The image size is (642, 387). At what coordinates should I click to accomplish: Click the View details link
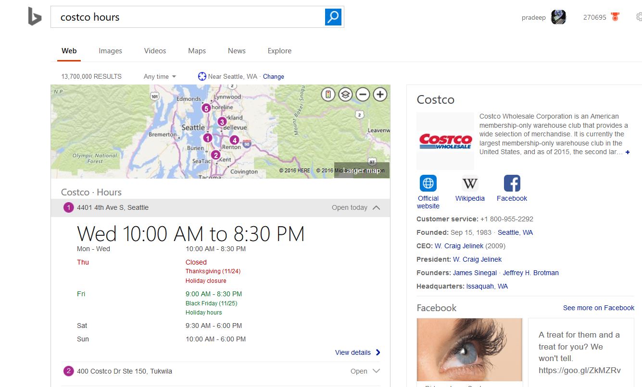353,352
